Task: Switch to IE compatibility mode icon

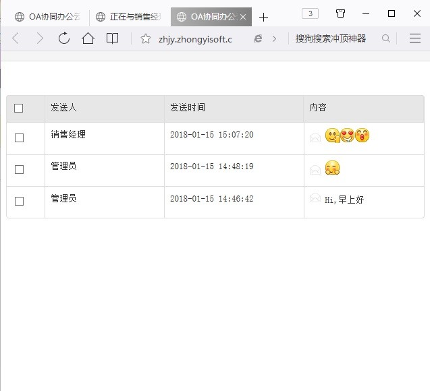Action: 258,38
